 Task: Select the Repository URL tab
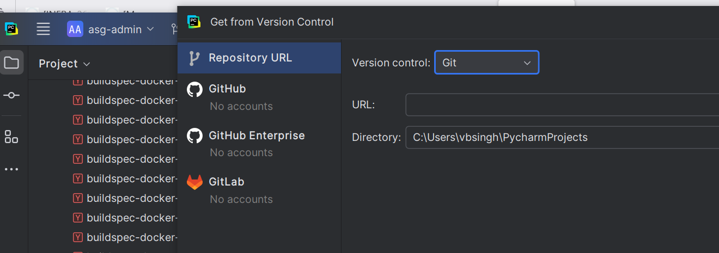click(x=259, y=58)
